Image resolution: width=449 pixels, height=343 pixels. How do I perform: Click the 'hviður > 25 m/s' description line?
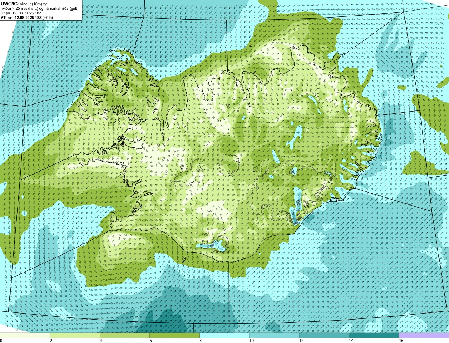pyautogui.click(x=40, y=8)
